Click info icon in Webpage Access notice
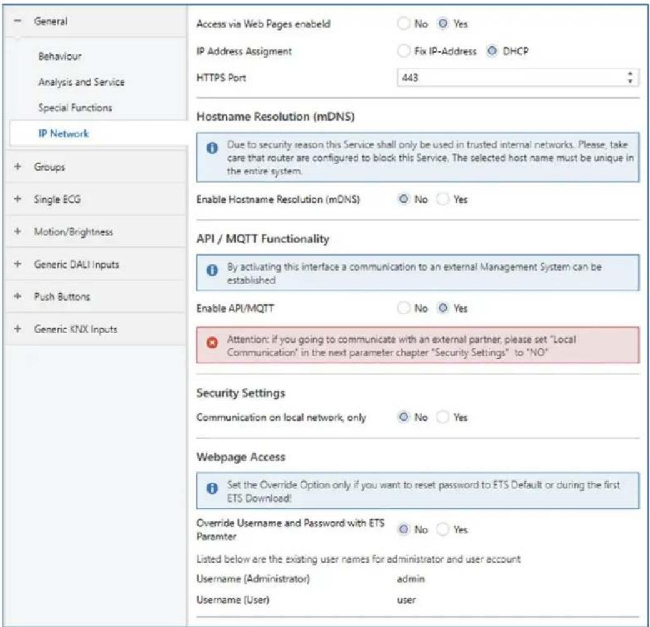The width and height of the screenshot is (650, 627). point(212,488)
